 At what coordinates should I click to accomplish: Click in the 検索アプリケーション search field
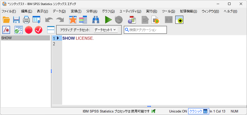pos(147,30)
